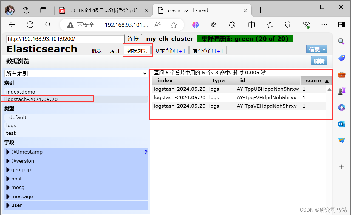Sort by the _score column header

pos(316,80)
